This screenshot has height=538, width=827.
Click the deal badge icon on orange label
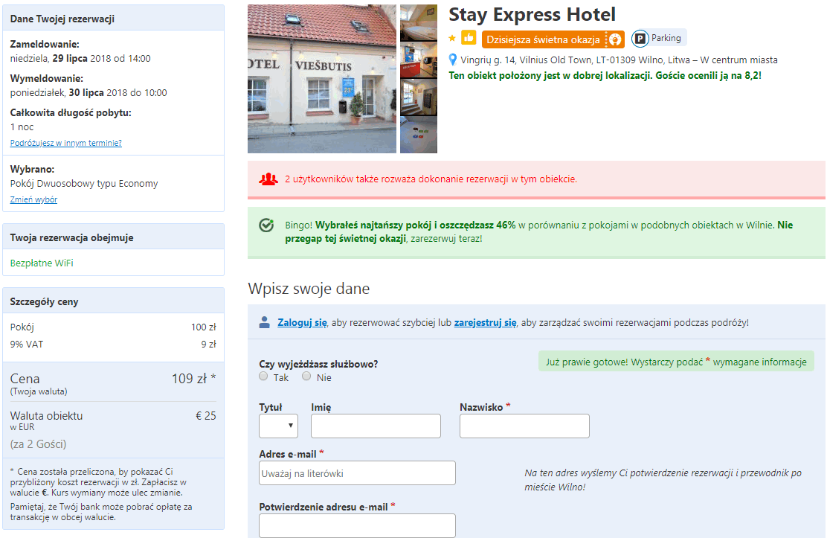tap(614, 39)
